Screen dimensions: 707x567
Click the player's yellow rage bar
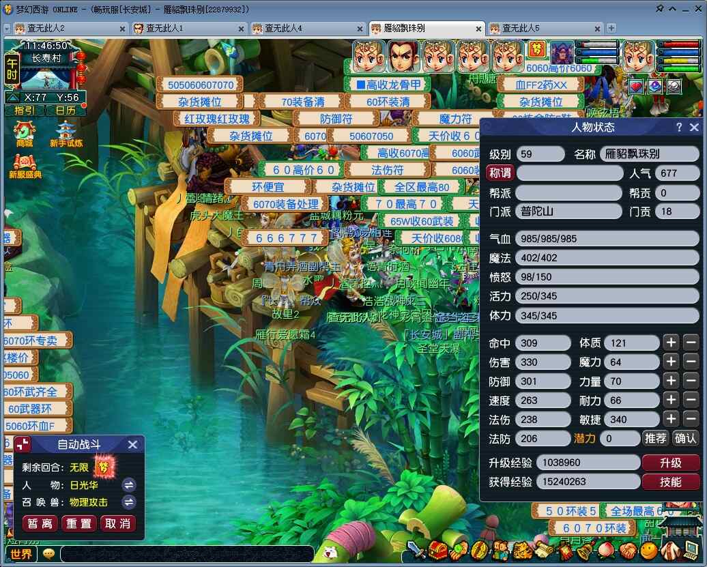(x=681, y=61)
